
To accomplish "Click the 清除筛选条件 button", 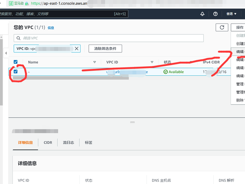I will (x=105, y=49).
